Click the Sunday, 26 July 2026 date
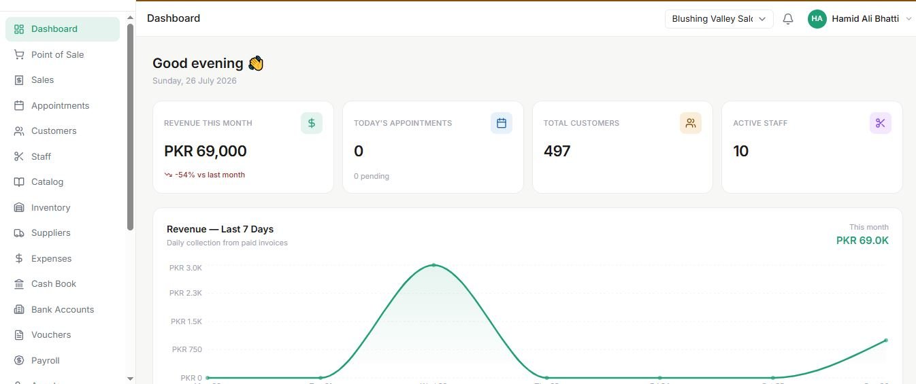The height and width of the screenshot is (384, 916). 195,81
